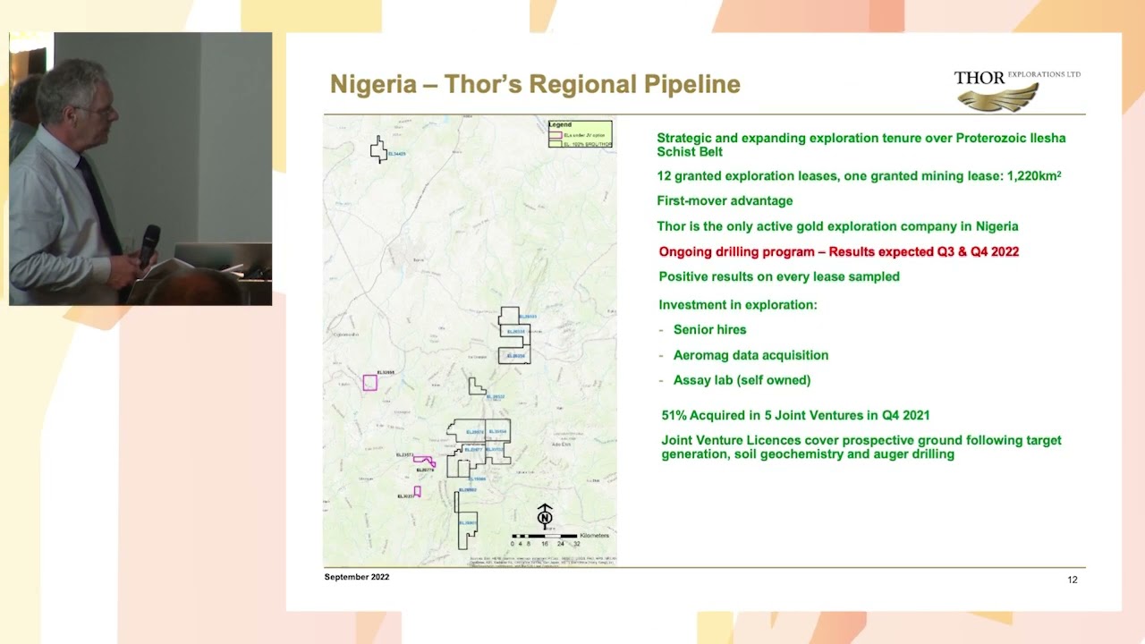Image resolution: width=1145 pixels, height=644 pixels.
Task: Click the speaker video thumbnail
Action: click(x=140, y=169)
